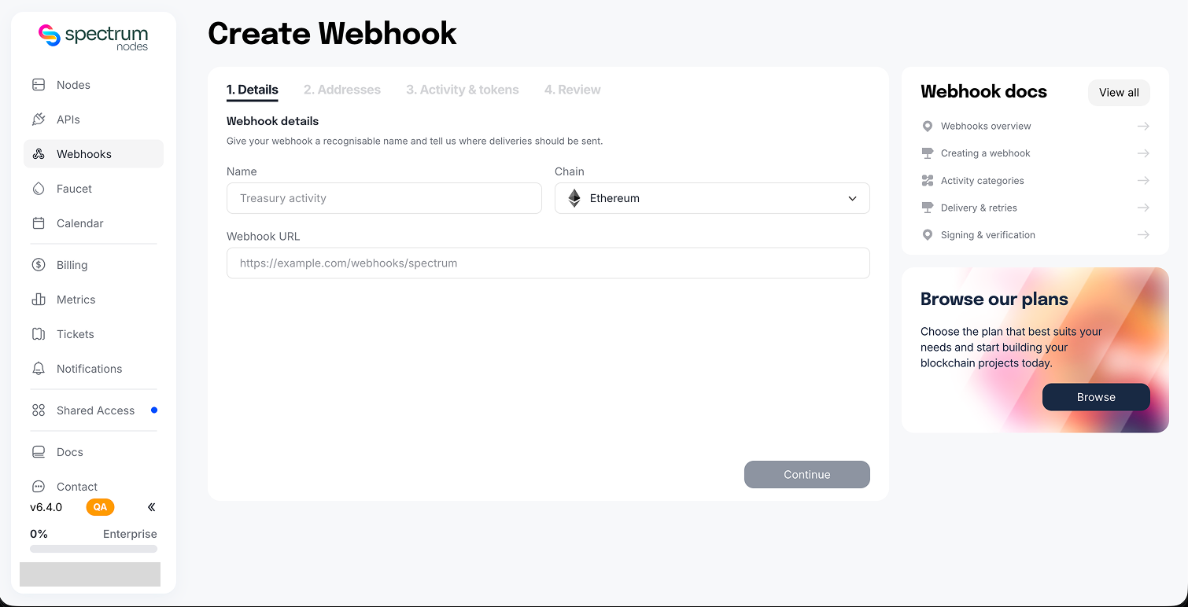Click the Nodes server icon in sidebar
Viewport: 1188px width, 607px height.
pyautogui.click(x=39, y=85)
